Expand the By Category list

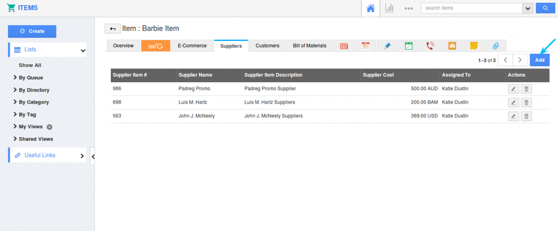(31, 102)
